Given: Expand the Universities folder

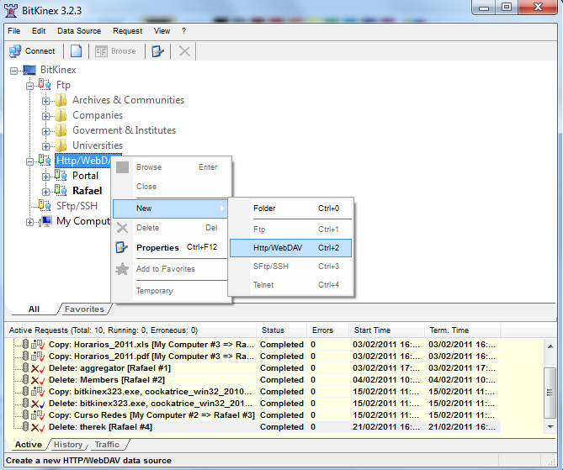Looking at the screenshot, I should (x=45, y=146).
